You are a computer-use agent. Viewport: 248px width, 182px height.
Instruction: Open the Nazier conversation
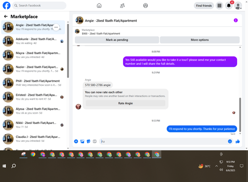(33, 69)
